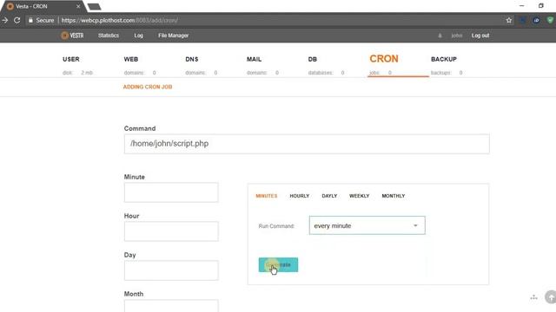This screenshot has width=556, height=312.
Task: Close the Vesta - CRON browser tab
Action: [78, 6]
